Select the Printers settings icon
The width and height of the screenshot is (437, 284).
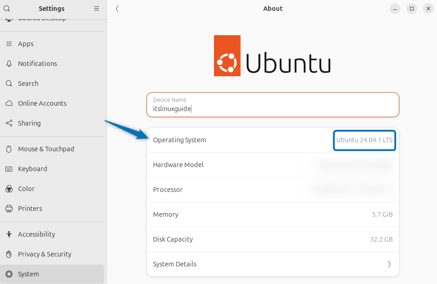coord(9,208)
